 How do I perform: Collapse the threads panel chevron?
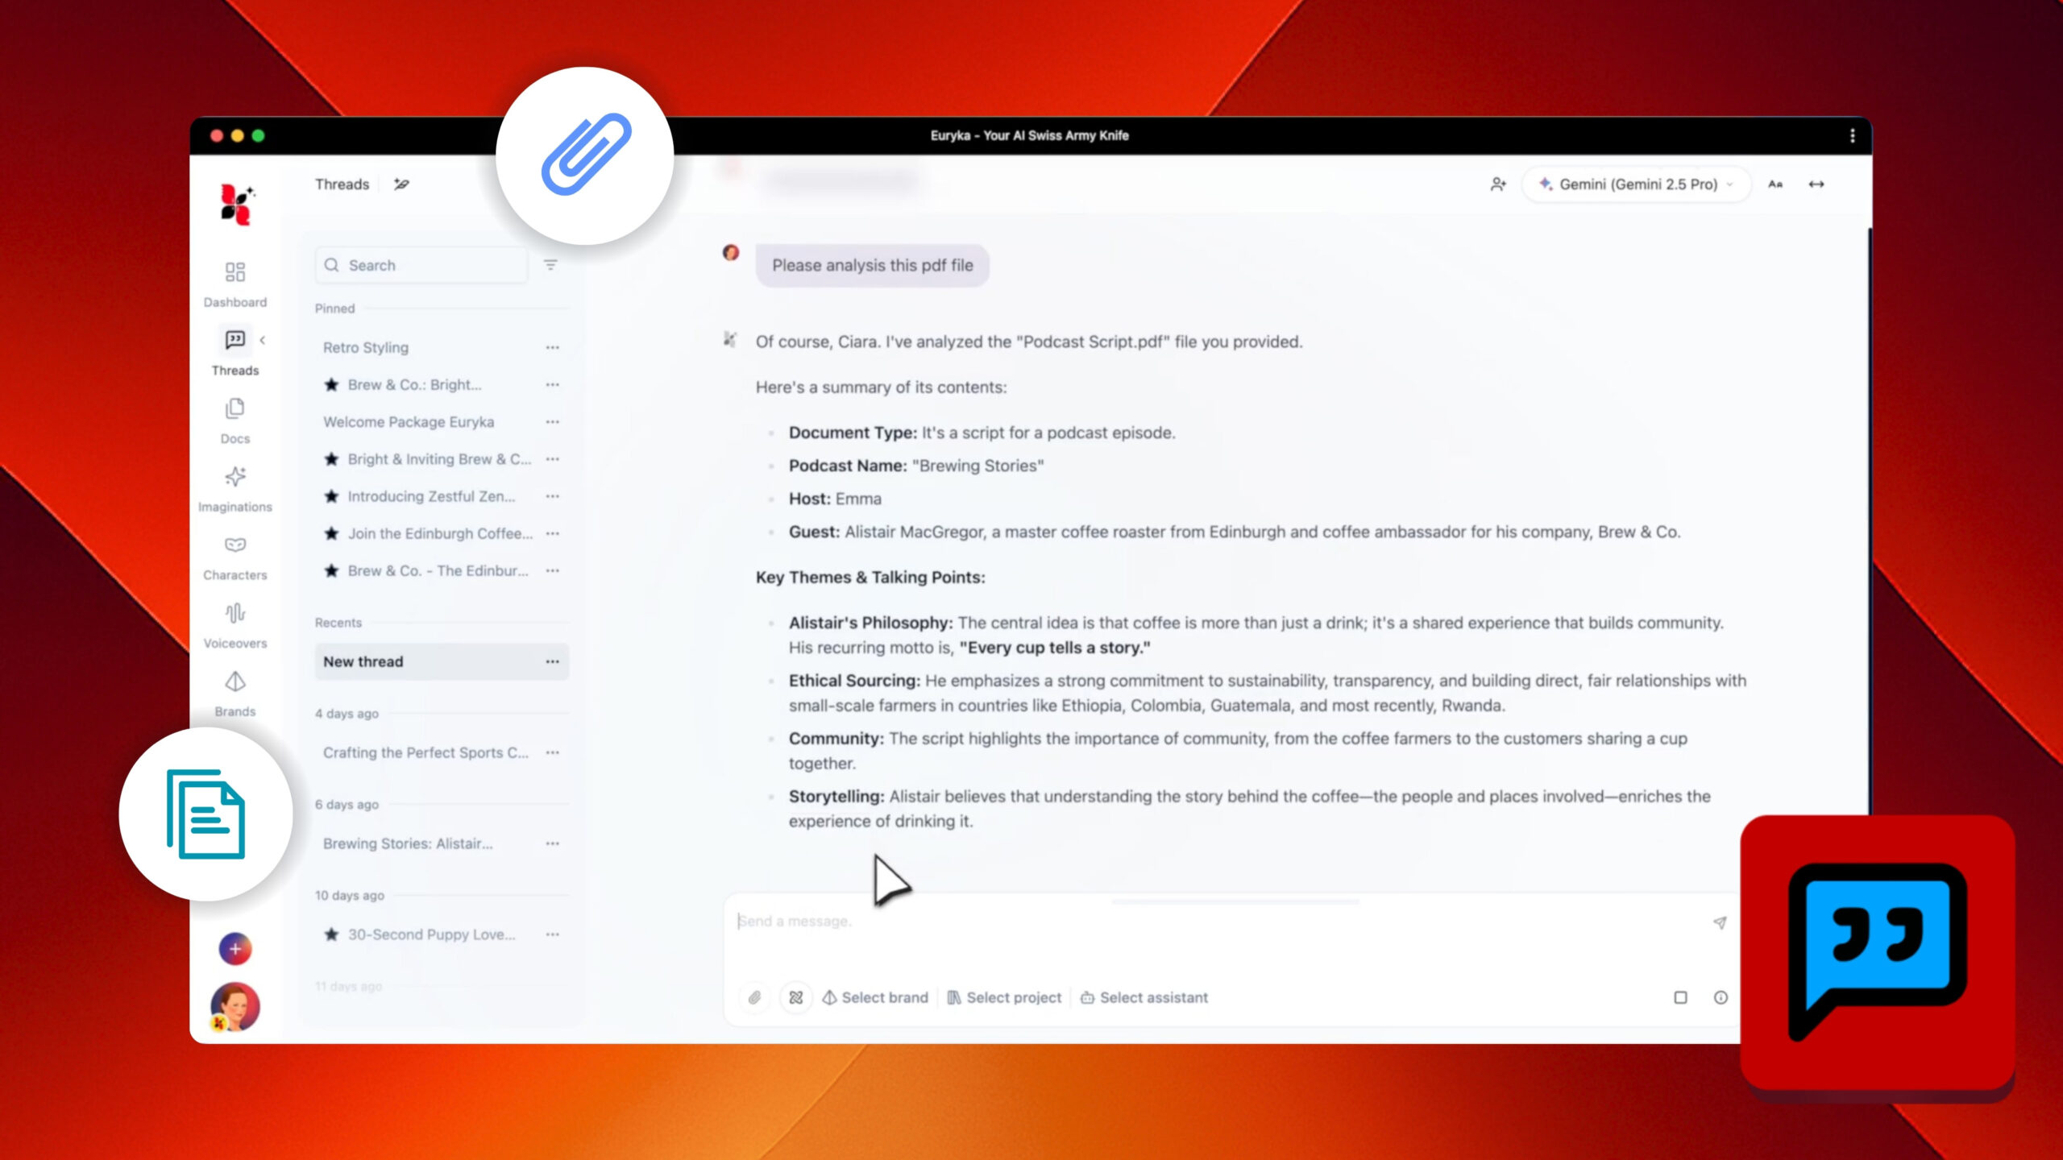(263, 340)
